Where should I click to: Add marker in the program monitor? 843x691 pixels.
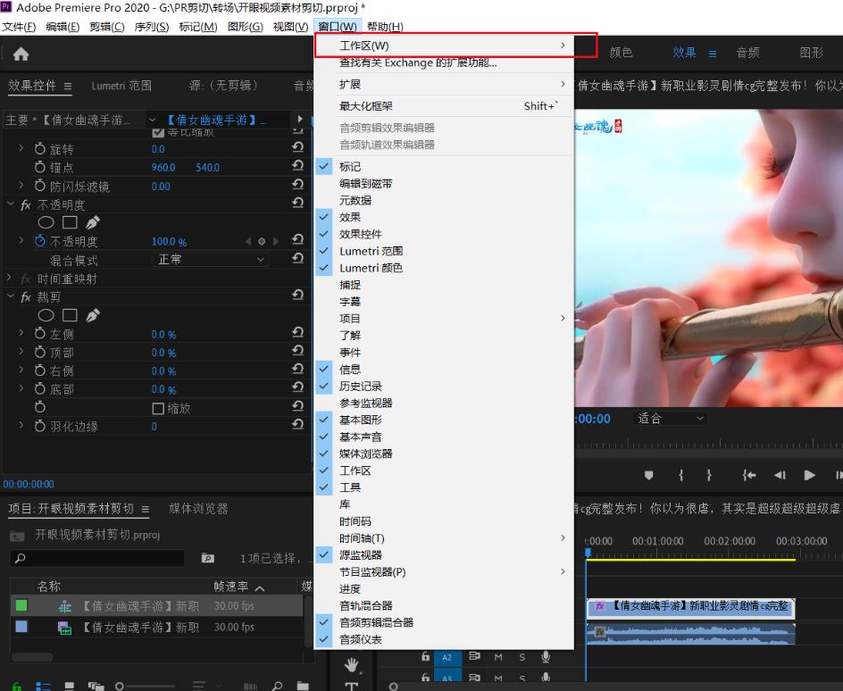[649, 475]
